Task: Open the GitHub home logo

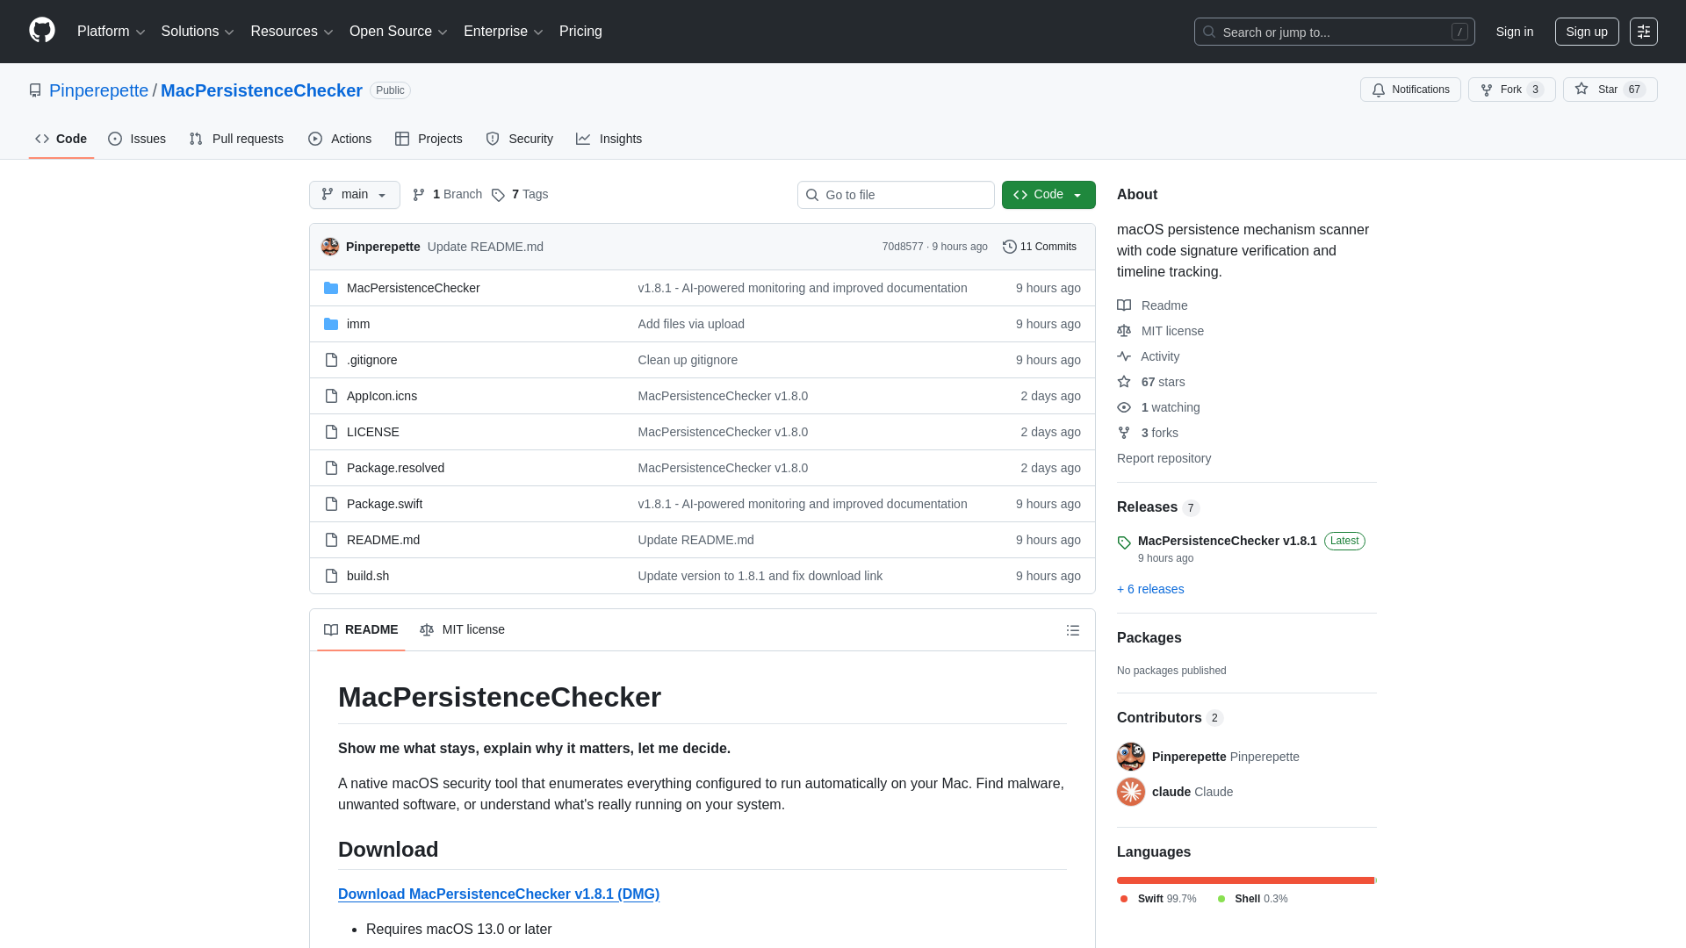Action: point(40,31)
